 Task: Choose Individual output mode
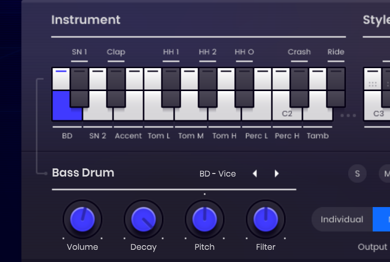[342, 219]
